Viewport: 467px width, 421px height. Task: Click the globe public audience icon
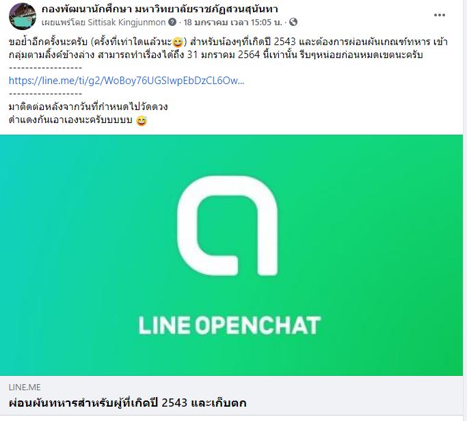[293, 22]
